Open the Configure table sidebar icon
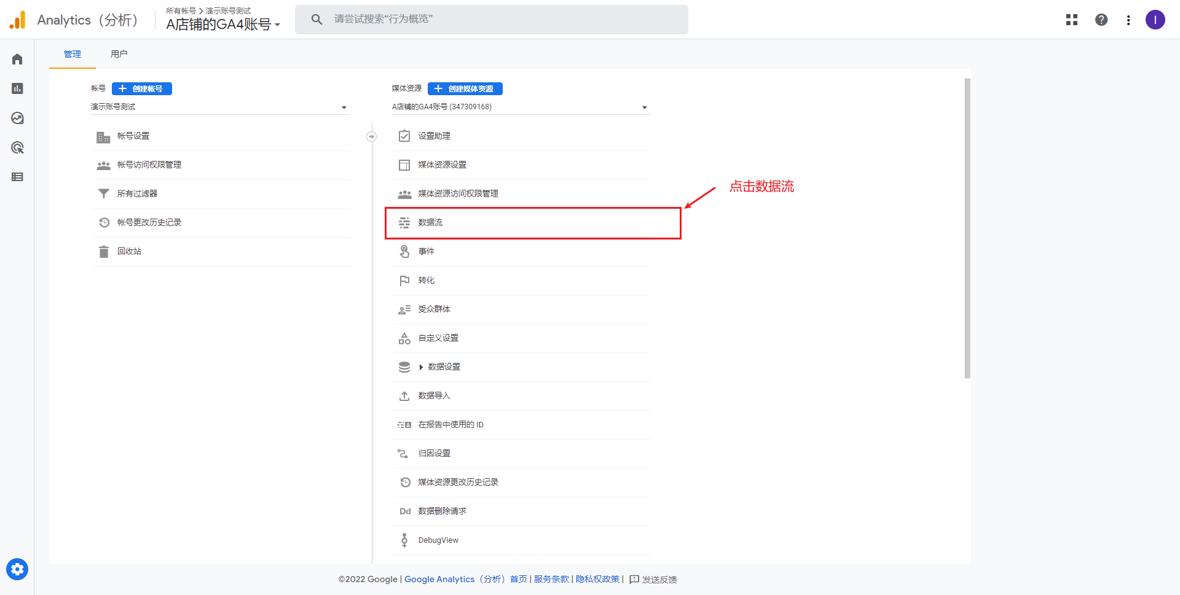 (17, 177)
